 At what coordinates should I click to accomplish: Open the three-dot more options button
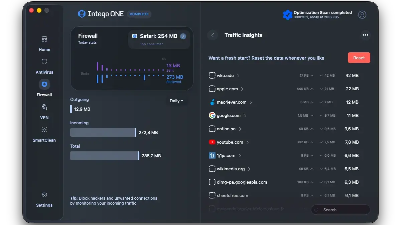365,35
